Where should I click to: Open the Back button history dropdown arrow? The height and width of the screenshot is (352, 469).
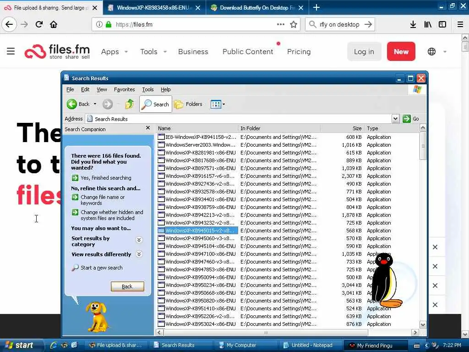click(x=95, y=104)
